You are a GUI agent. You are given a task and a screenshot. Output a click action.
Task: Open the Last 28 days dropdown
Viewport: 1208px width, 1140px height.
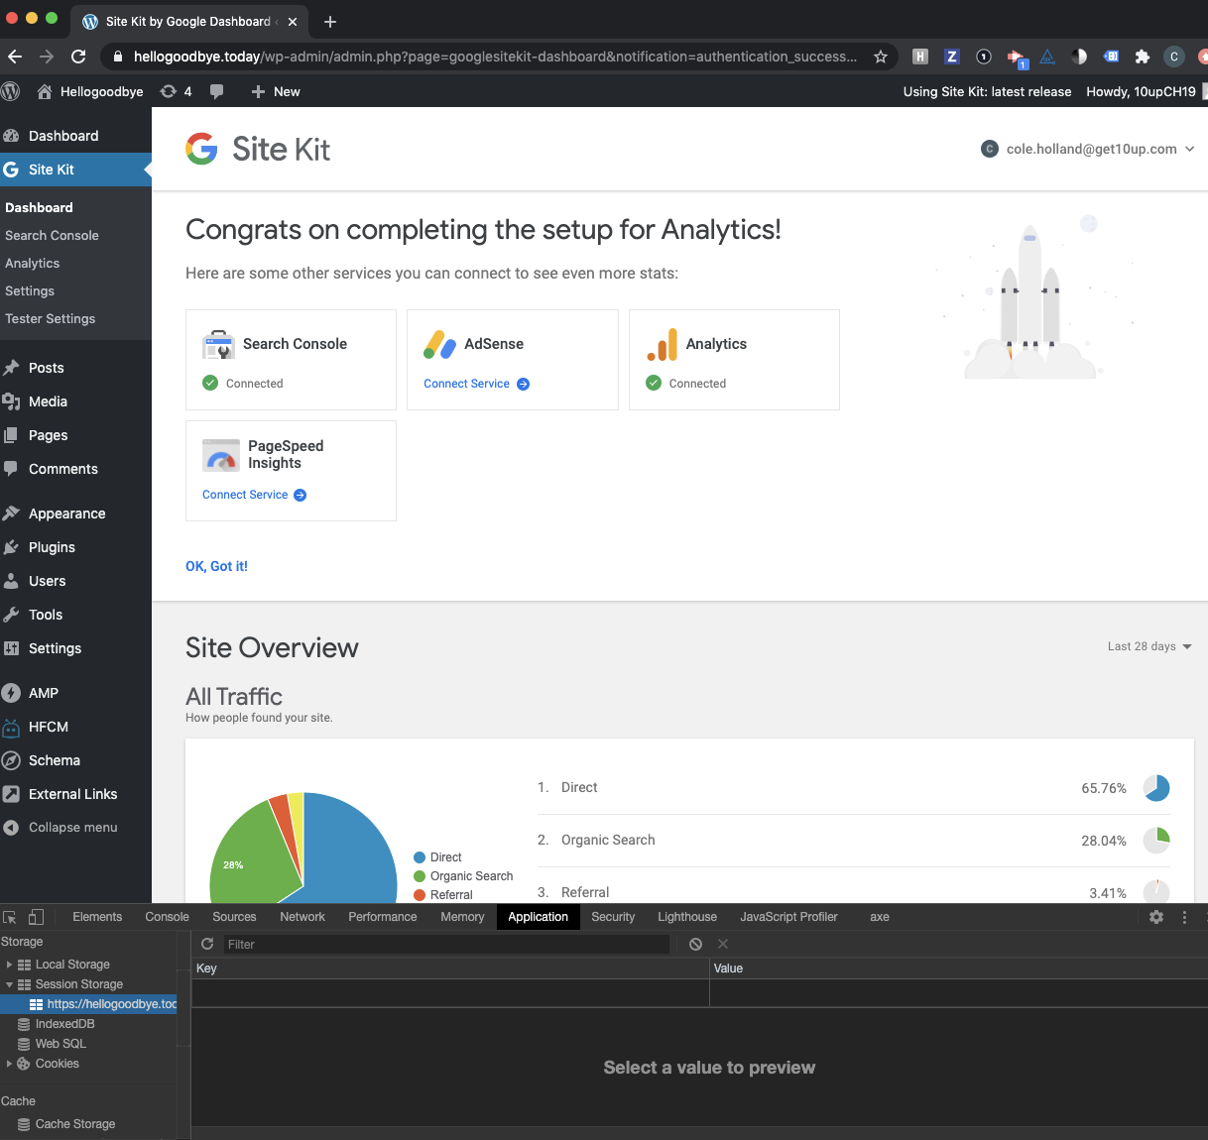[x=1149, y=646]
